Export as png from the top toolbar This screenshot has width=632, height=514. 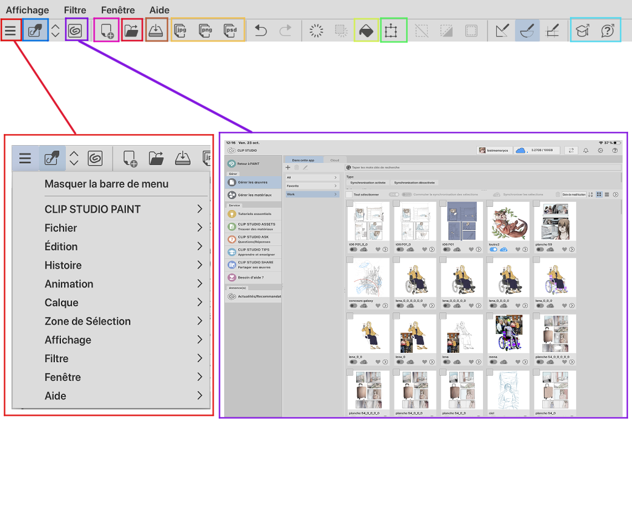[205, 30]
